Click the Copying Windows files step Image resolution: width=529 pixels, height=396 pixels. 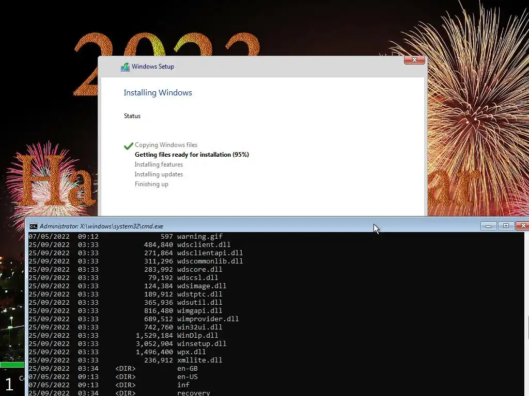point(166,145)
